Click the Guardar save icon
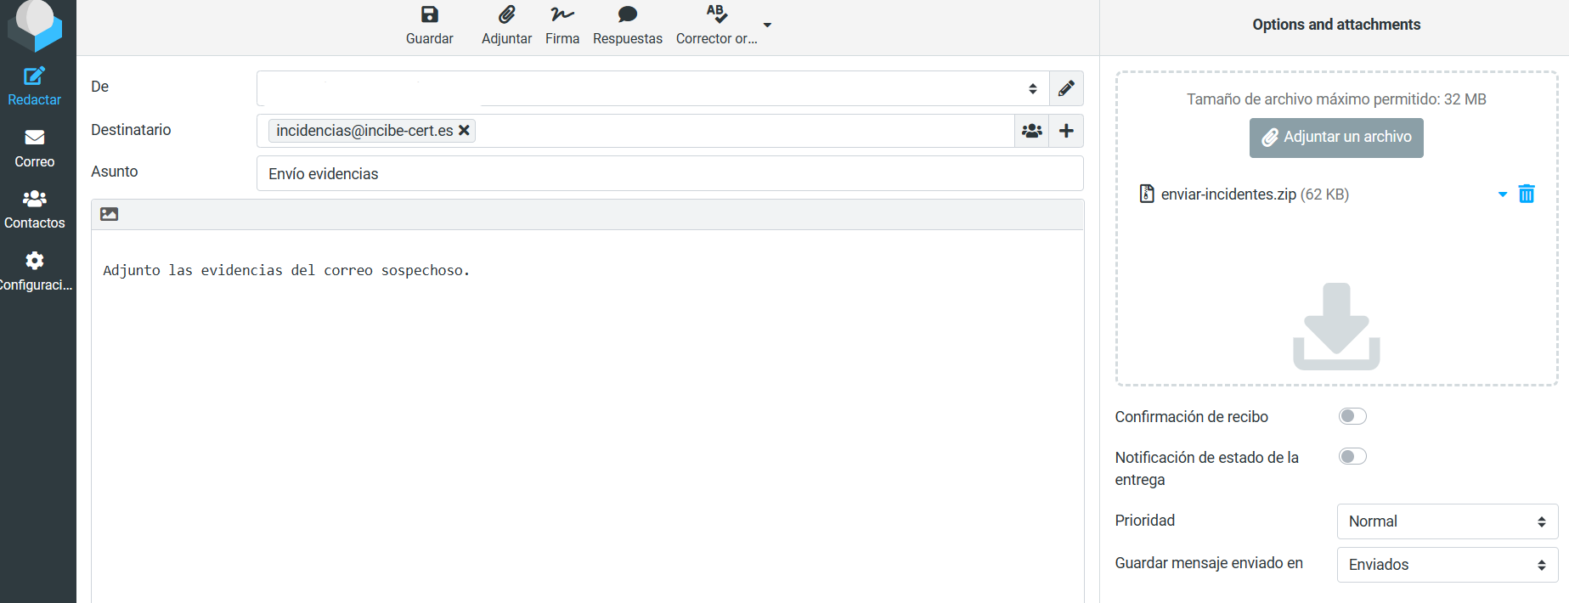 click(x=430, y=14)
